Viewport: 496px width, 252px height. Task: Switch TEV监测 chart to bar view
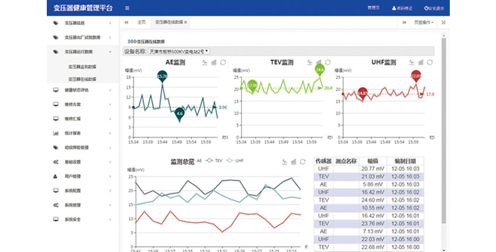click(x=319, y=62)
